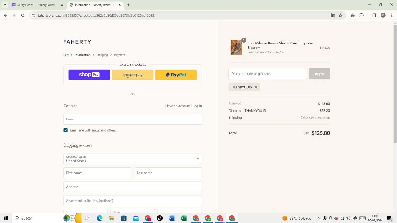Open Microsoft Word from the taskbar
397x223 pixels.
click(x=172, y=218)
